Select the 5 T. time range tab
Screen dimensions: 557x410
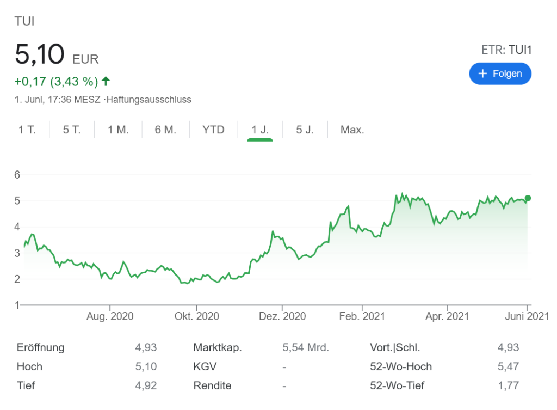[x=71, y=130]
